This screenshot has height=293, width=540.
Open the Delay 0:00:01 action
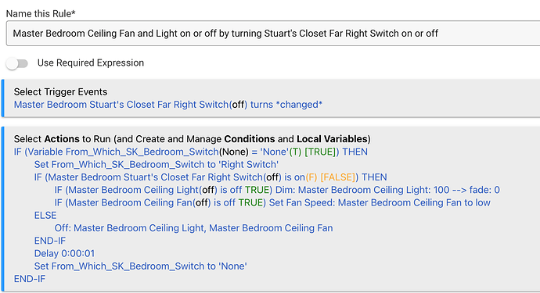pyautogui.click(x=64, y=253)
